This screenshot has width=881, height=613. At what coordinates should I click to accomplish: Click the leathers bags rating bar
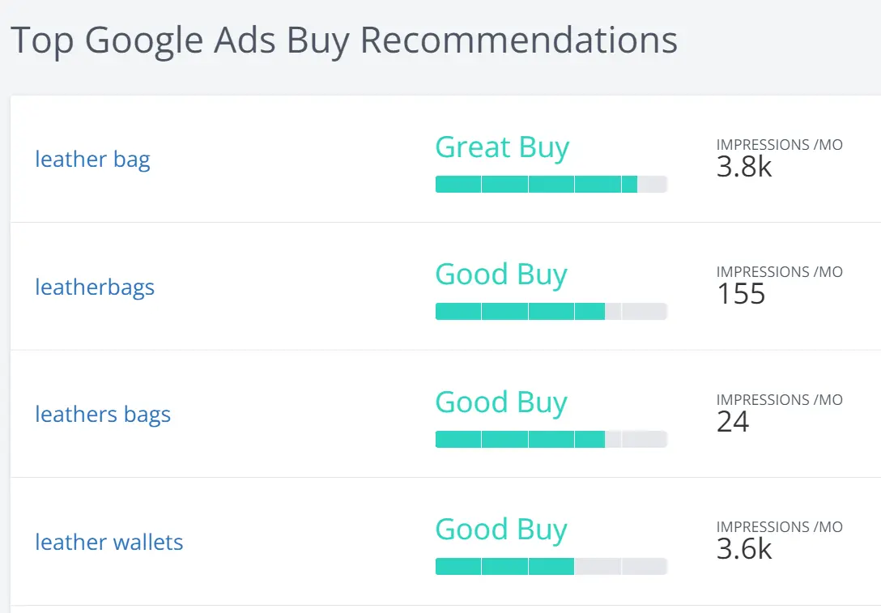[x=551, y=440]
